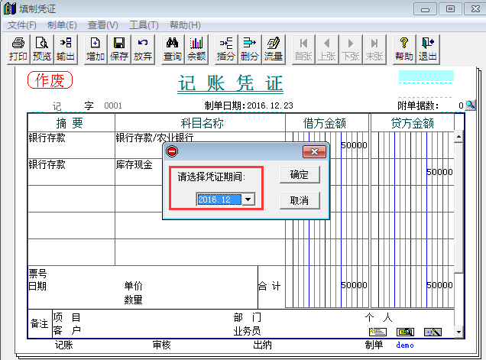
Task: Click the scrollbar down arrow of voucher table
Action: (x=458, y=332)
